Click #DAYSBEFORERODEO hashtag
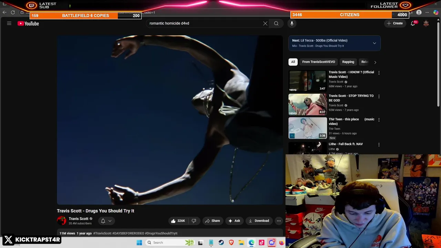This screenshot has width=441, height=248. point(128,233)
